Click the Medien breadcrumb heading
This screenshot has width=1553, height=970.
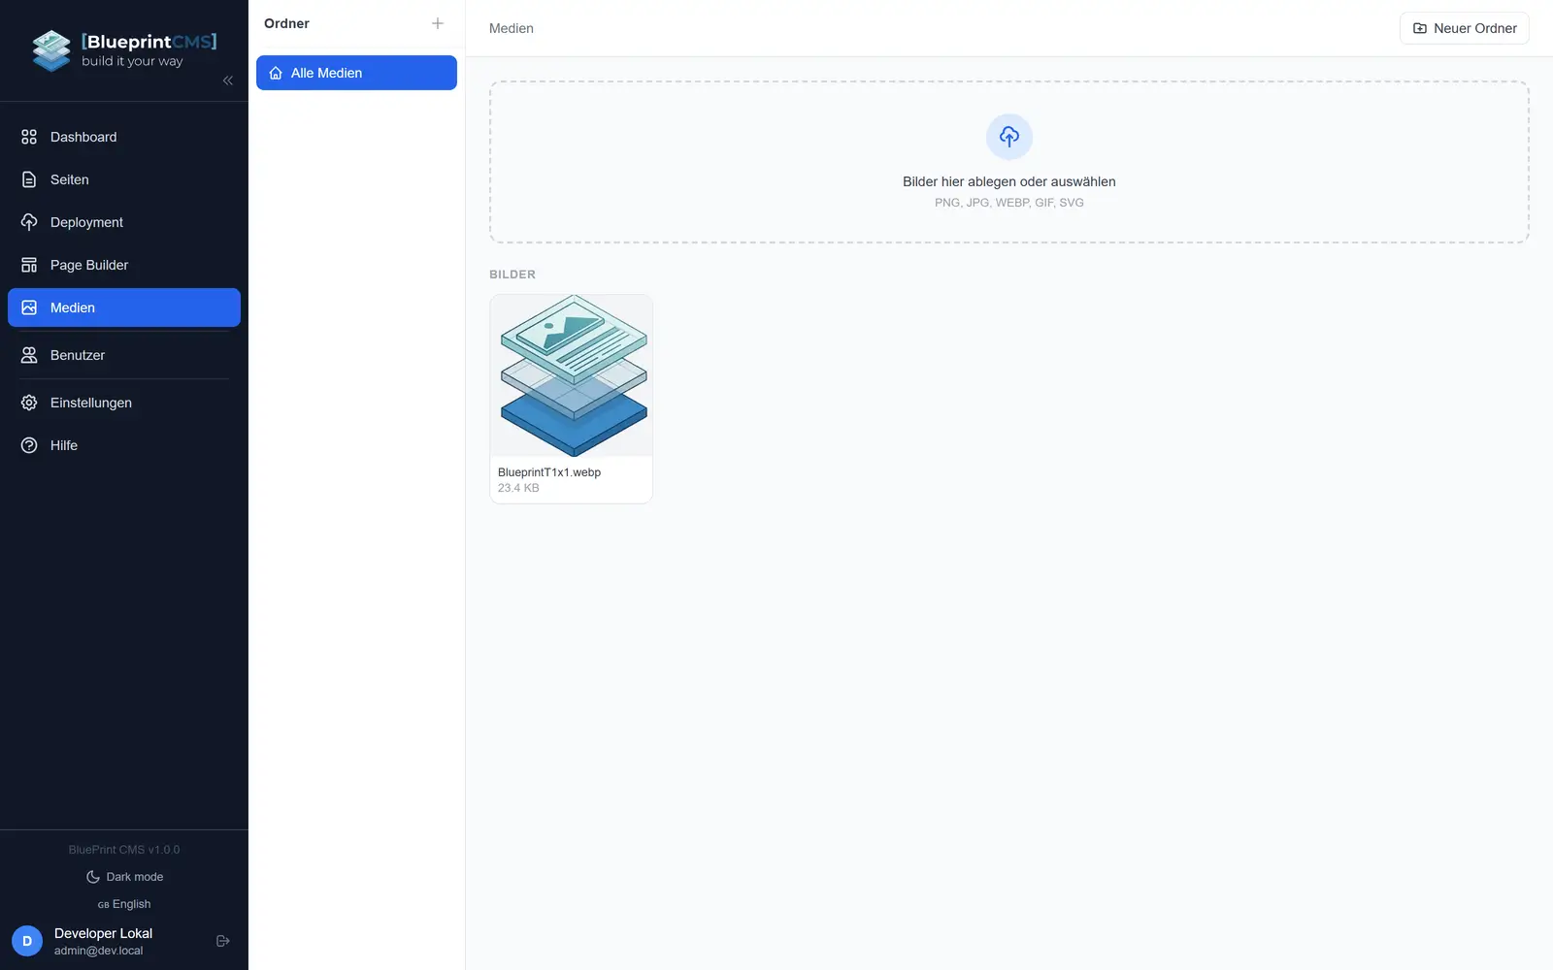[x=512, y=28]
